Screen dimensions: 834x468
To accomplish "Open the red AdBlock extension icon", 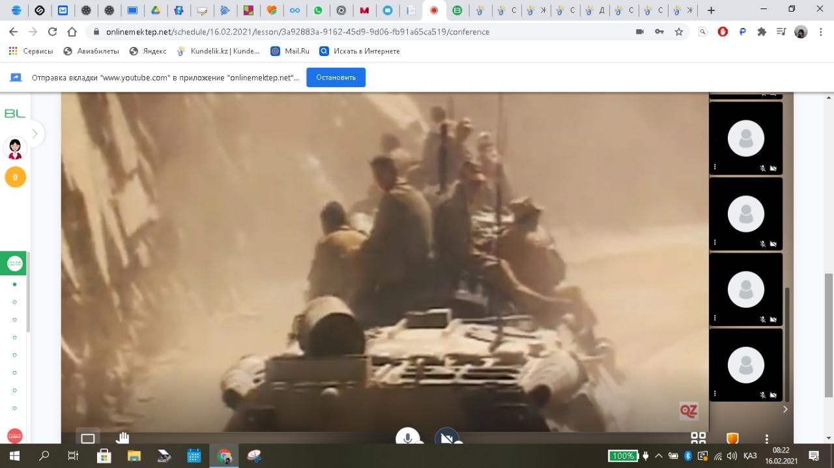I will (723, 31).
